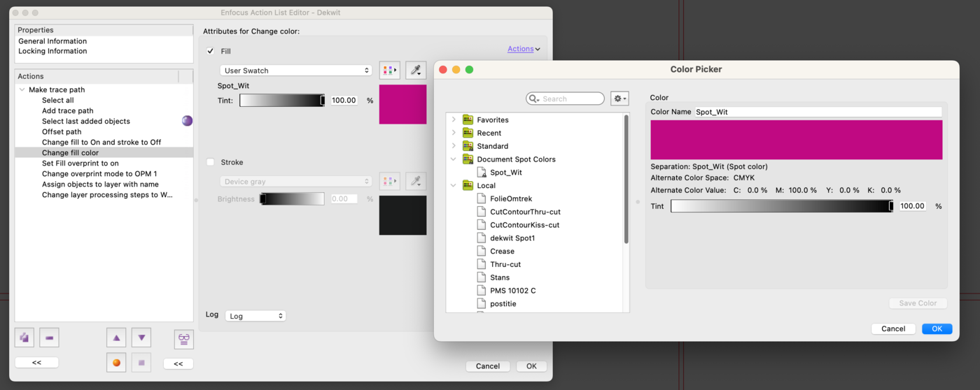Click Cancel in the Action List Editor window
The image size is (980, 390).
click(x=488, y=366)
